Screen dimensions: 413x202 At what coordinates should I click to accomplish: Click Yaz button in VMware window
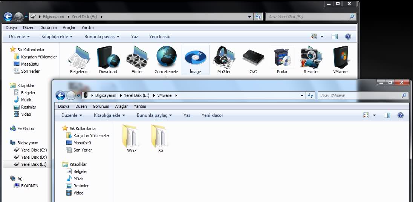tap(187, 115)
